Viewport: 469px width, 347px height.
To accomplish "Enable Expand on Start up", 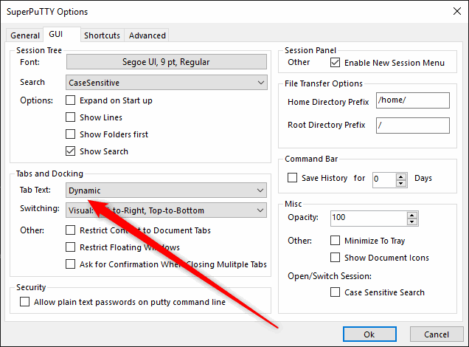I will [72, 100].
